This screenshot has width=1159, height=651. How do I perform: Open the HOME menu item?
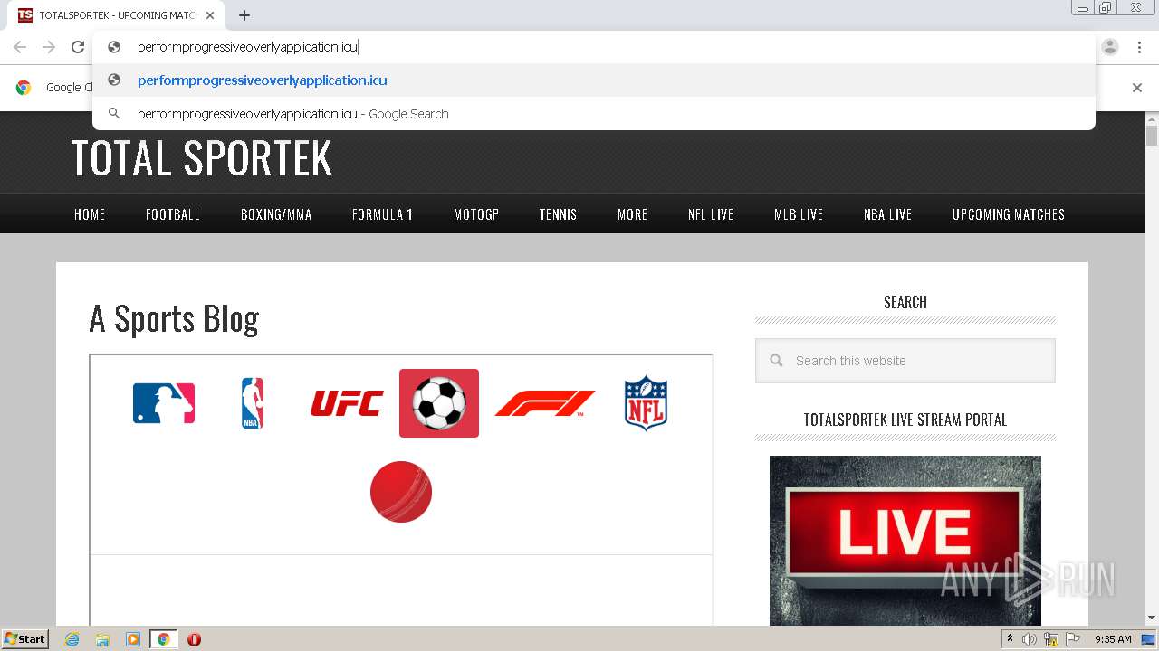[x=90, y=214]
